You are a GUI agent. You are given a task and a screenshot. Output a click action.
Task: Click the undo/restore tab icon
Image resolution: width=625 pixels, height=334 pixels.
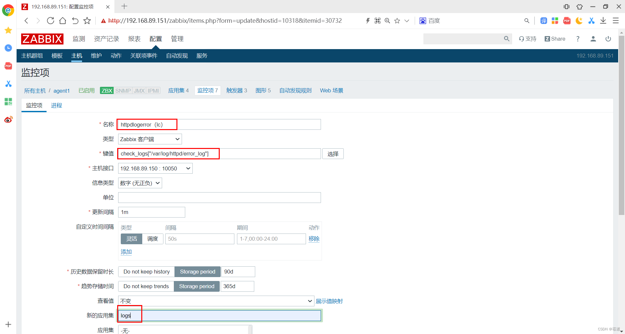pos(75,21)
